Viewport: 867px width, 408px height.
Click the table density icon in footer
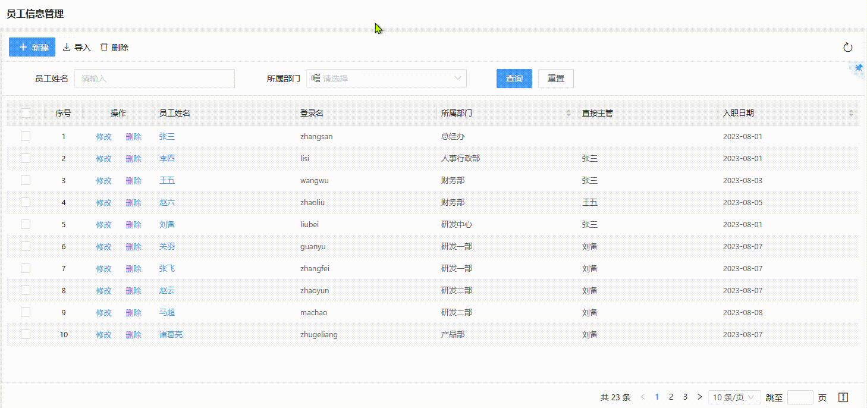point(843,397)
